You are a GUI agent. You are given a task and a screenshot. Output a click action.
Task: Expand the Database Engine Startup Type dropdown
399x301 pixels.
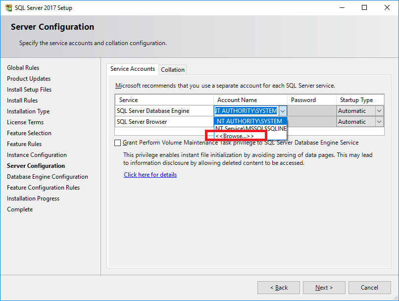point(379,111)
